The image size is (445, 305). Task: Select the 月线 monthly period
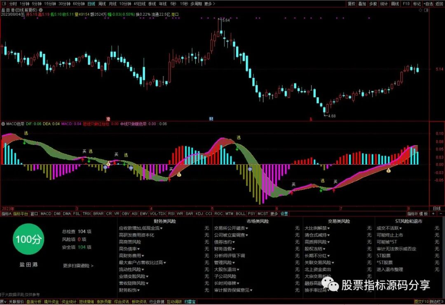pyautogui.click(x=112, y=4)
